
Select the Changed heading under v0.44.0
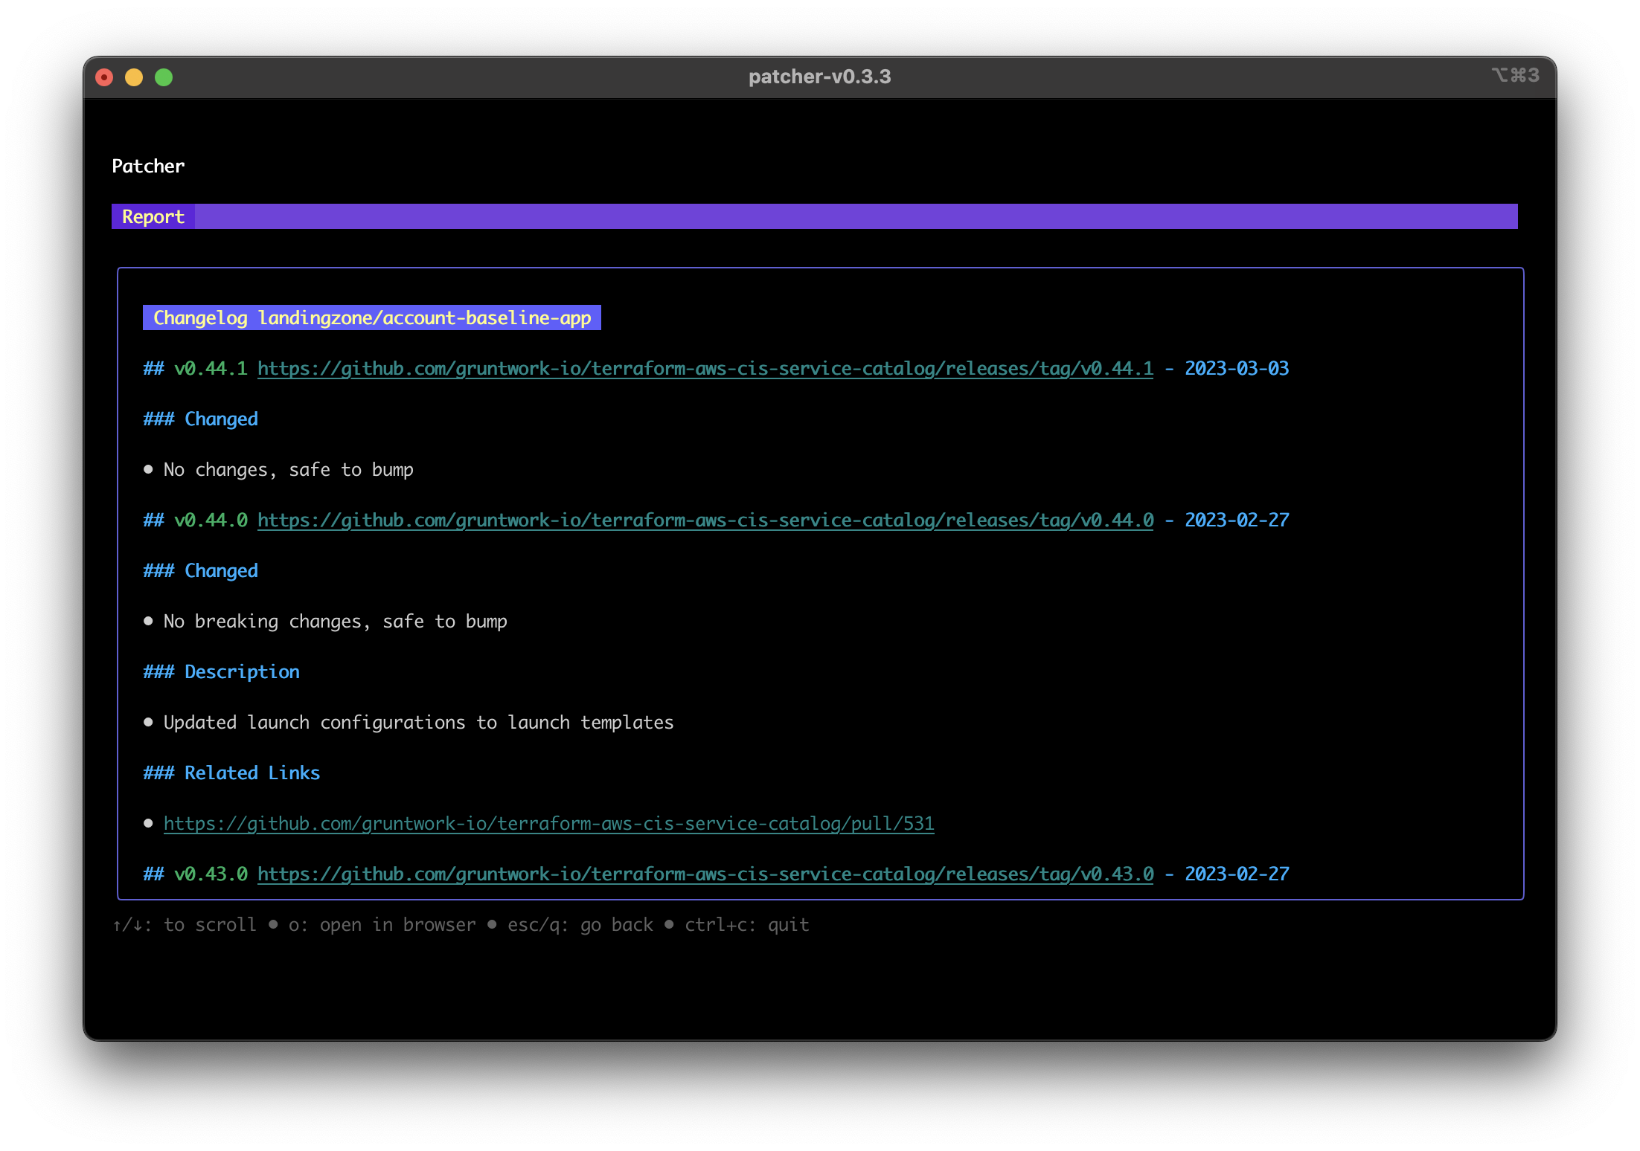click(x=200, y=570)
